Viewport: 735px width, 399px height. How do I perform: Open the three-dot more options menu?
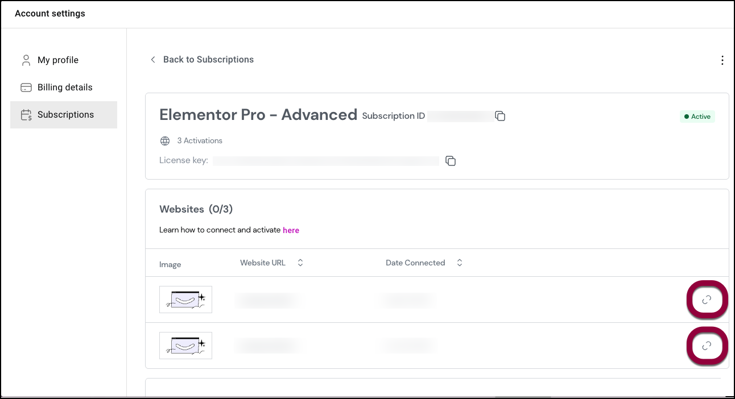722,60
